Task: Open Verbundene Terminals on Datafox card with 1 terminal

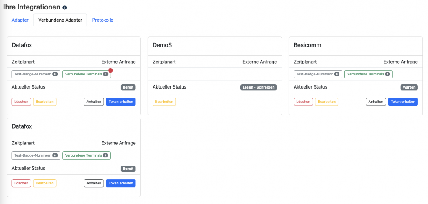Action: (x=86, y=155)
